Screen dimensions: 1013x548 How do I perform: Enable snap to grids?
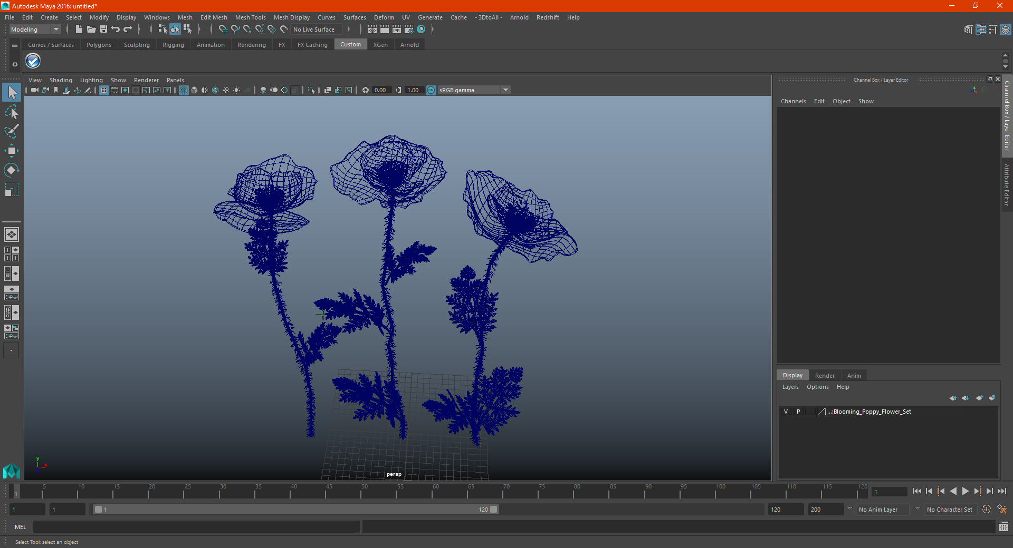point(223,30)
